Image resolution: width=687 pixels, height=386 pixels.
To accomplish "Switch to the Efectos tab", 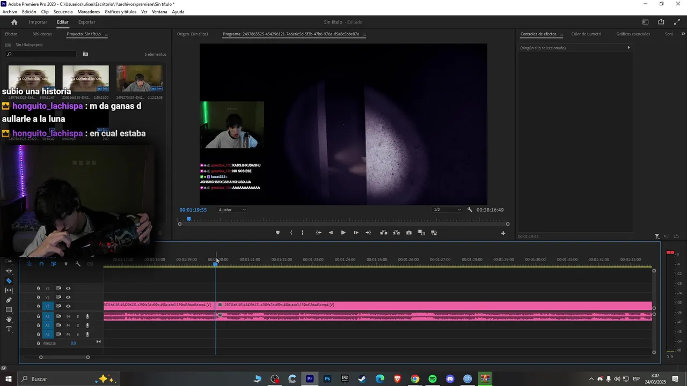I will coord(11,34).
